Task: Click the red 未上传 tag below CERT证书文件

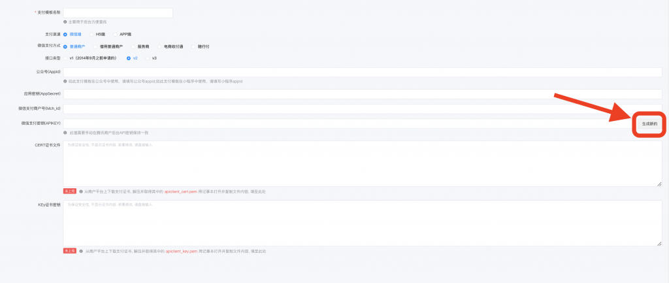Action: pyautogui.click(x=70, y=191)
